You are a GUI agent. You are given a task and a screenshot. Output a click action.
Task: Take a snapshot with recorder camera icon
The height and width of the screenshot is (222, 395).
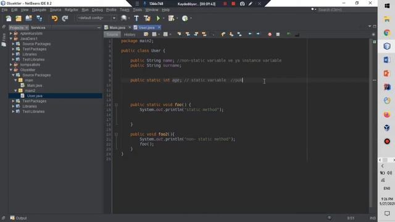click(x=242, y=4)
